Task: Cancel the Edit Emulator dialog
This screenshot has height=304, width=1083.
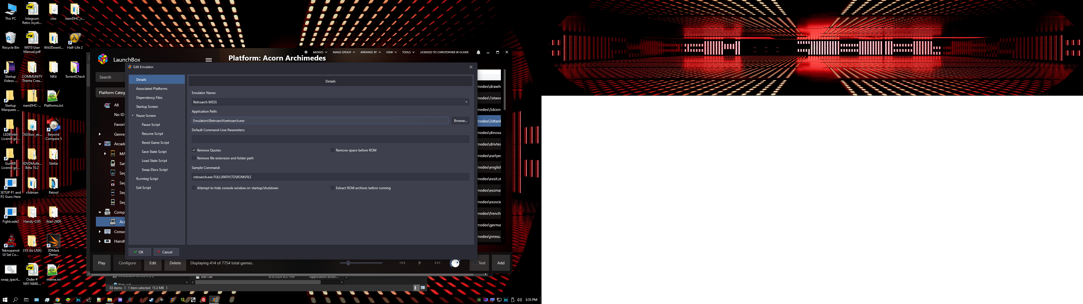Action: 166,252
